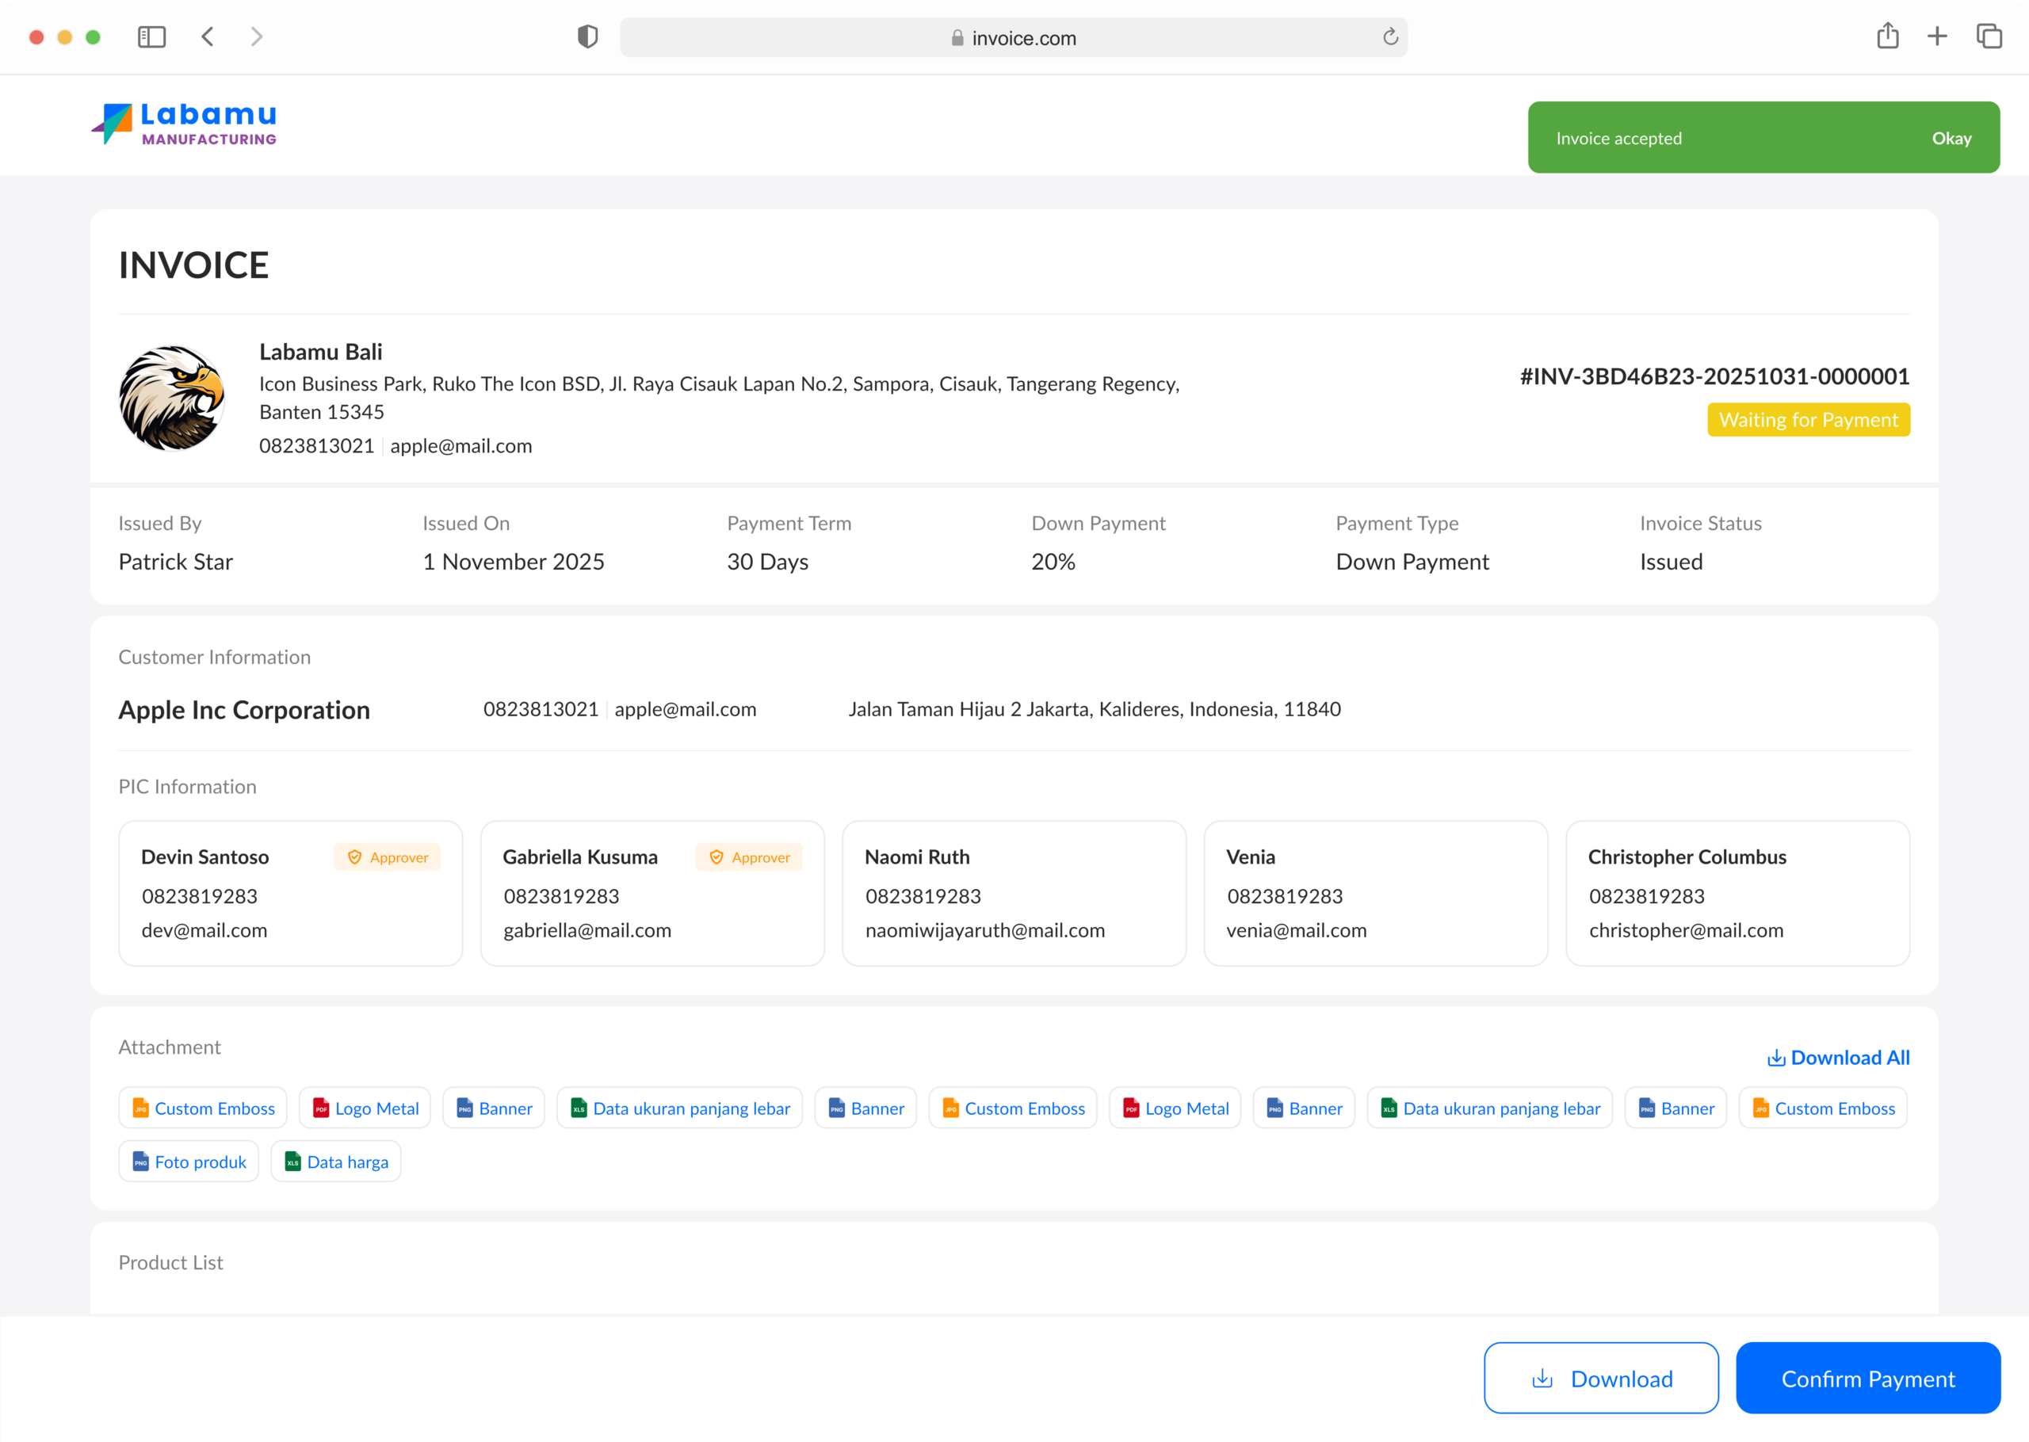Screen dimensions: 2029x1442
Task: Click Download All attachments link
Action: pyautogui.click(x=1837, y=1058)
